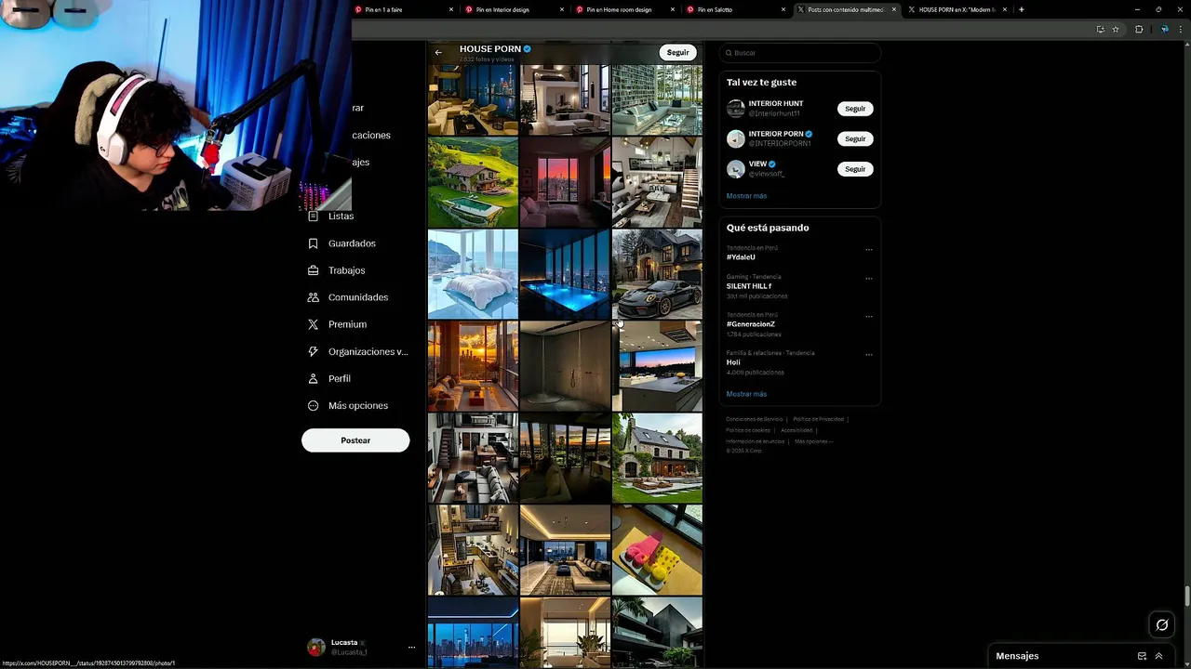Image resolution: width=1191 pixels, height=669 pixels.
Task: Open the Más opciones circle icon
Action: tap(314, 405)
